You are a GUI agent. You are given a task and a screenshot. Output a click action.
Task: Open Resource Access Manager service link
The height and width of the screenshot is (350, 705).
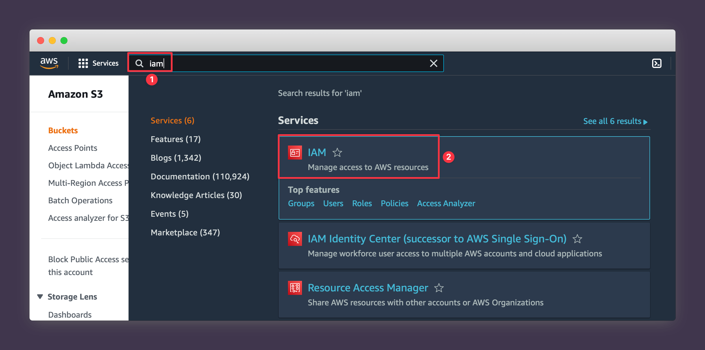tap(368, 288)
